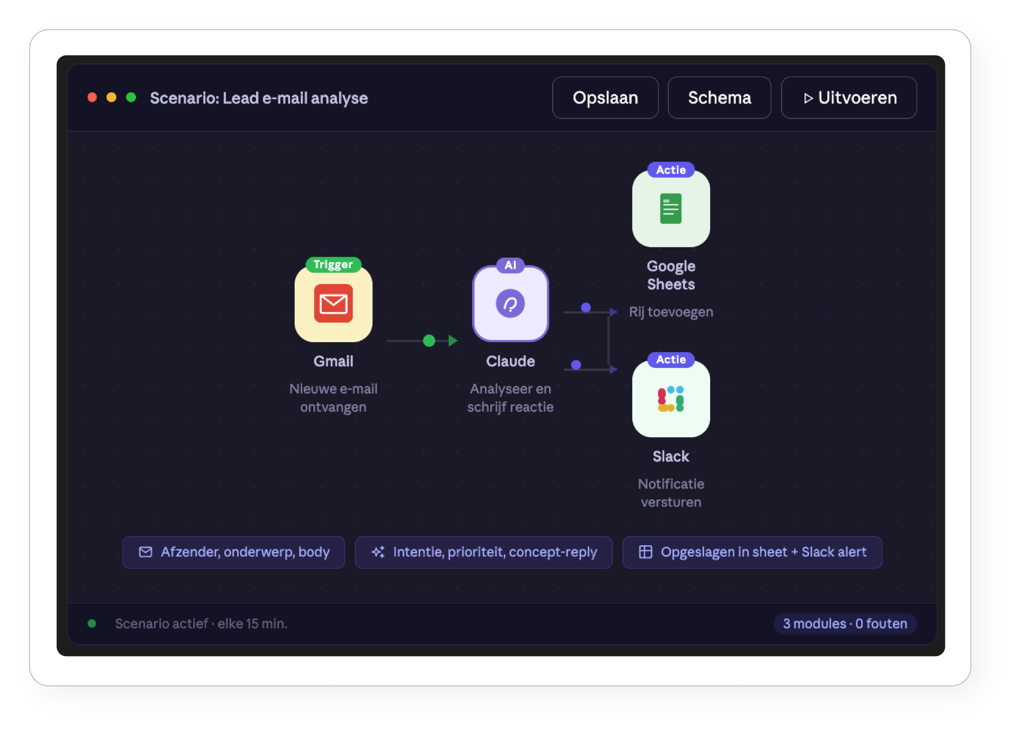
Task: Run the scenario with Uitvoeren
Action: [849, 98]
